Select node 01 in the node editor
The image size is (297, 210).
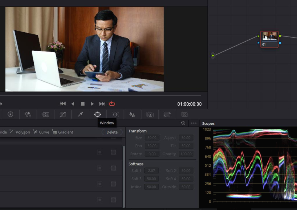(269, 39)
